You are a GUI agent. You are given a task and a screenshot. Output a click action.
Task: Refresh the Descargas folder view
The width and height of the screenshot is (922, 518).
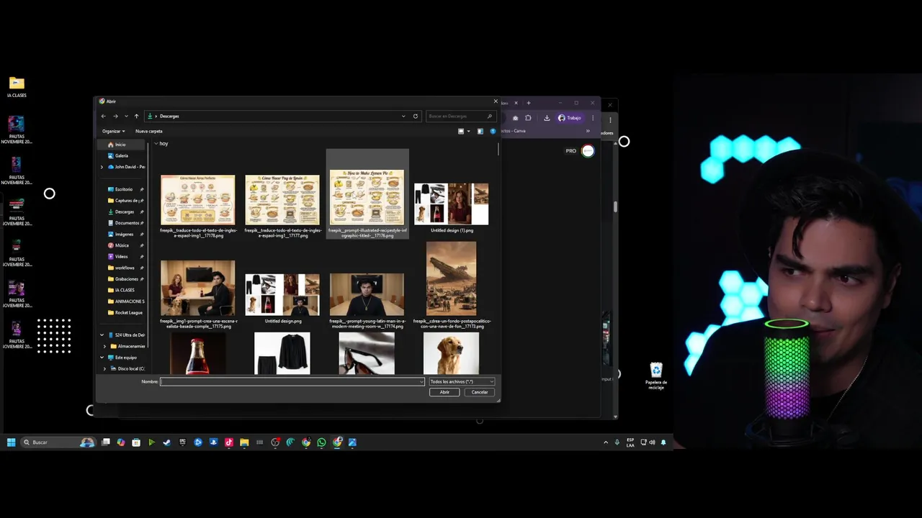(x=415, y=116)
